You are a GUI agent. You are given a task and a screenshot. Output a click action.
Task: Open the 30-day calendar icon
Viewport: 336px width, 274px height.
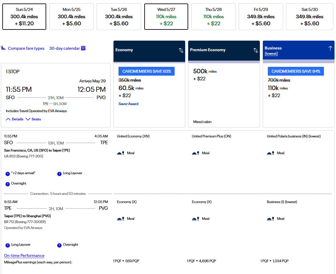[x=83, y=48]
